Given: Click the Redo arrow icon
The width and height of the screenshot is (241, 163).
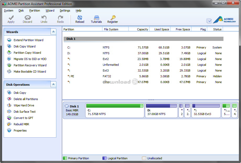Looking at the screenshot, I should click(61, 17).
